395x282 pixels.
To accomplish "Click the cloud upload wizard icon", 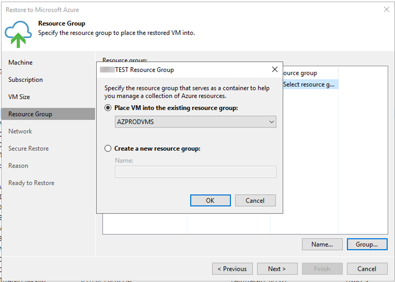I will 18,34.
